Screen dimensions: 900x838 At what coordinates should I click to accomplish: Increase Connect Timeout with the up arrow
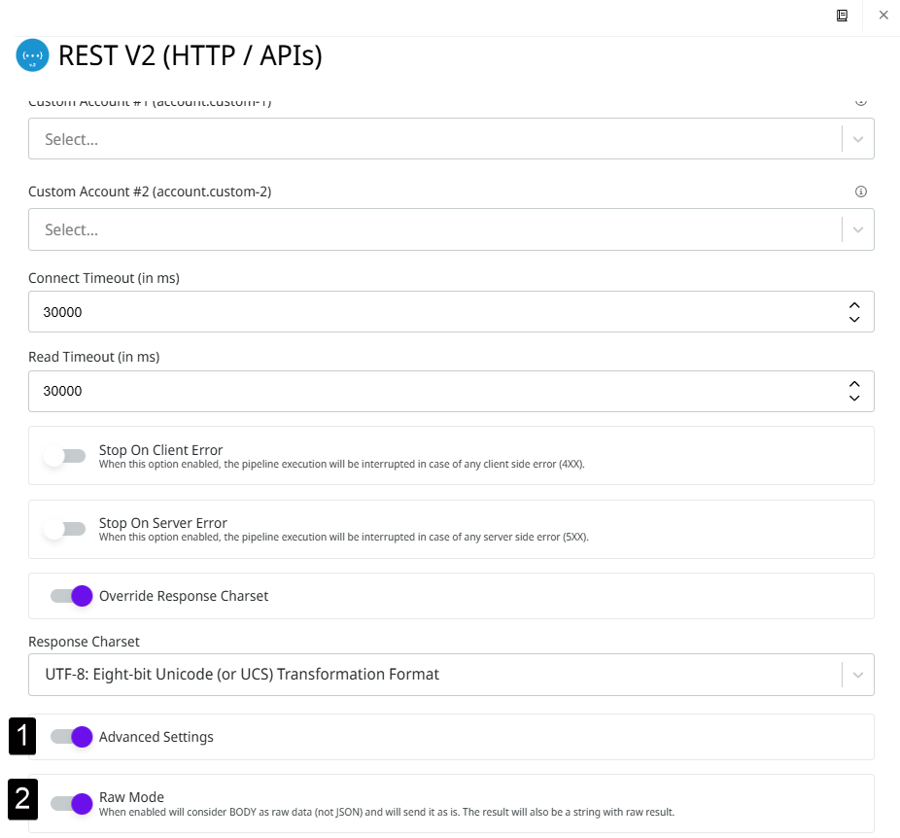[854, 304]
